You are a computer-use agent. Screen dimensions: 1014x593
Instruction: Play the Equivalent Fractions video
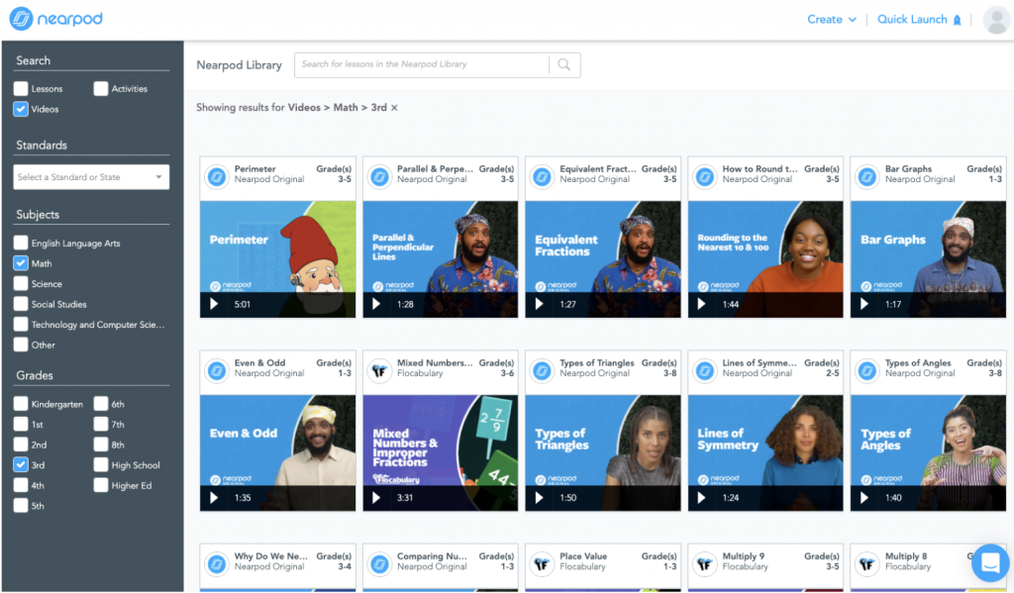tap(540, 304)
